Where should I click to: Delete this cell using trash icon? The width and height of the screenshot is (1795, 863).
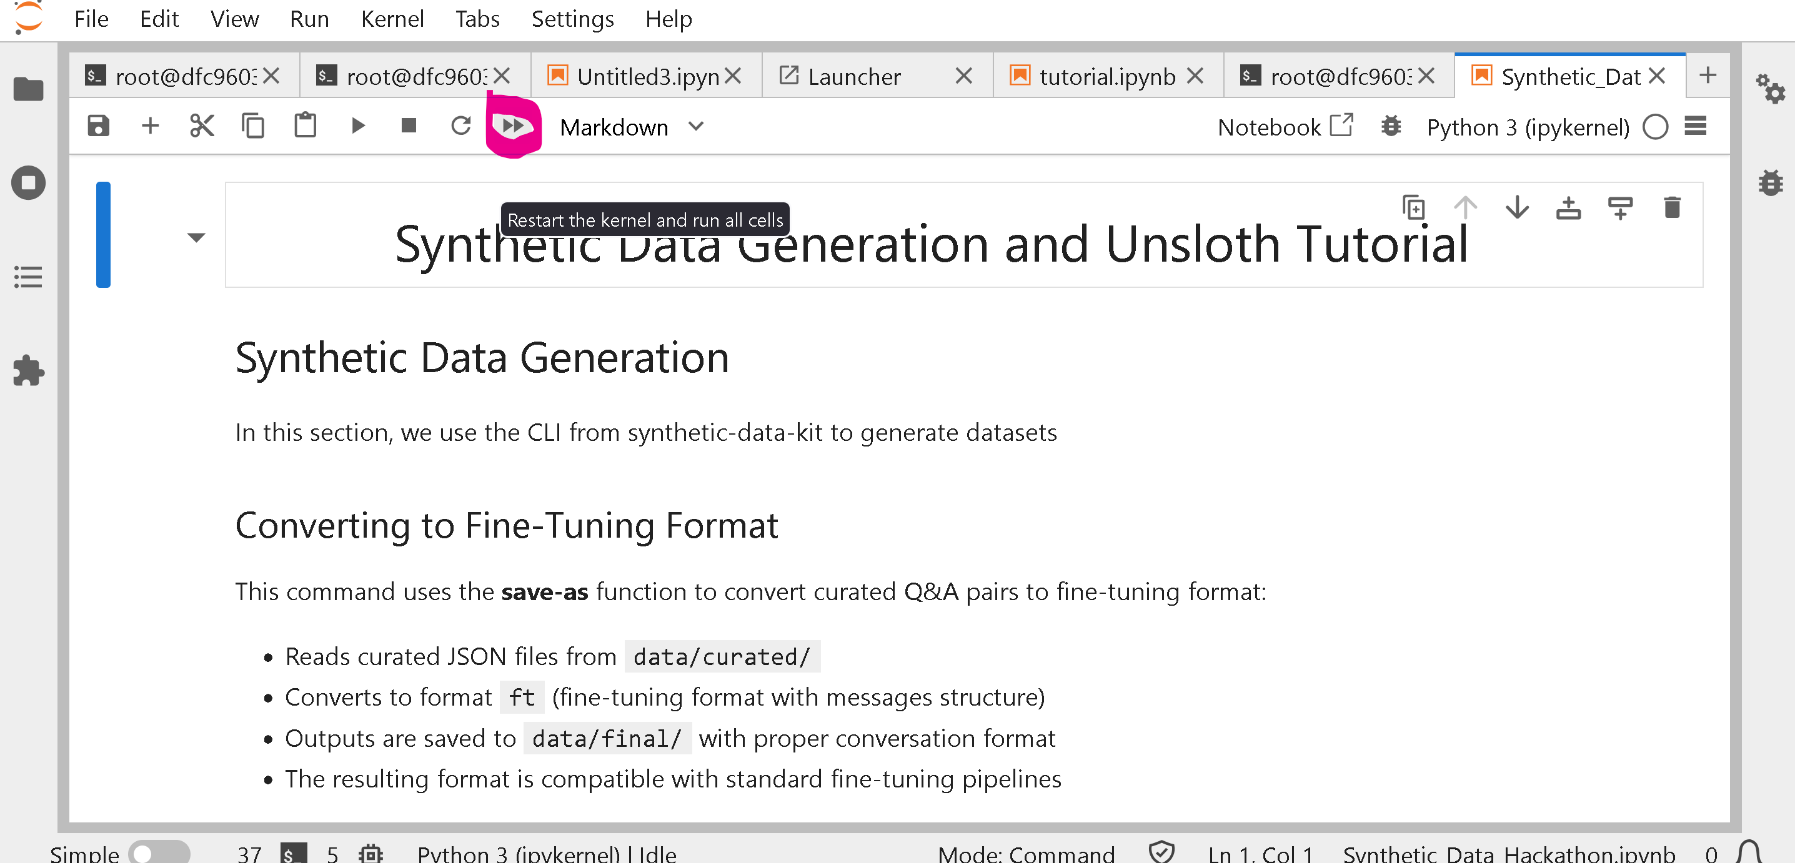tap(1672, 207)
